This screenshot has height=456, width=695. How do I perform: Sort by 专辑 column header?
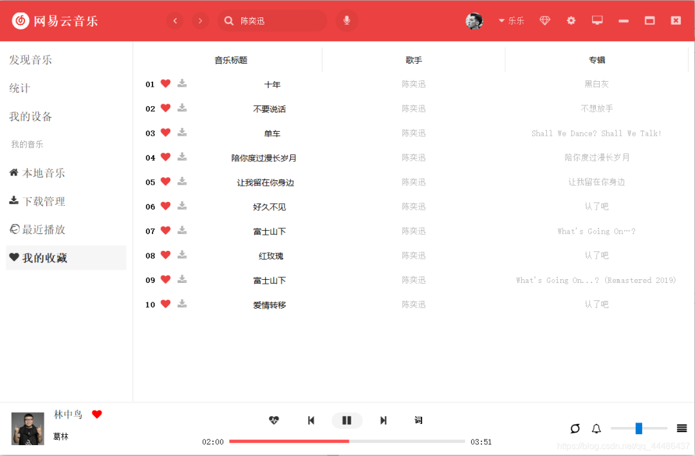(597, 60)
